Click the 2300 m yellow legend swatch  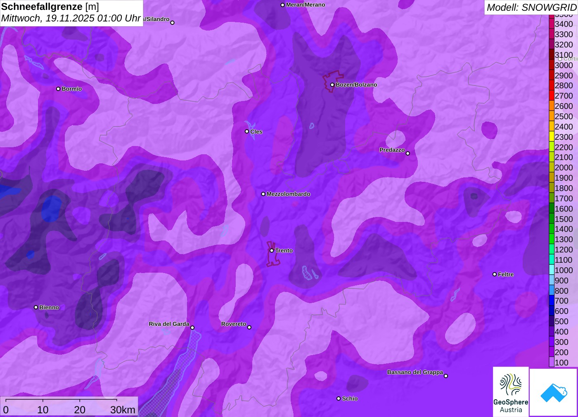552,137
